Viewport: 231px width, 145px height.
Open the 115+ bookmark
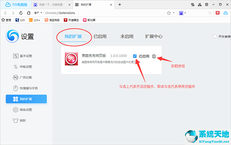click(x=35, y=20)
